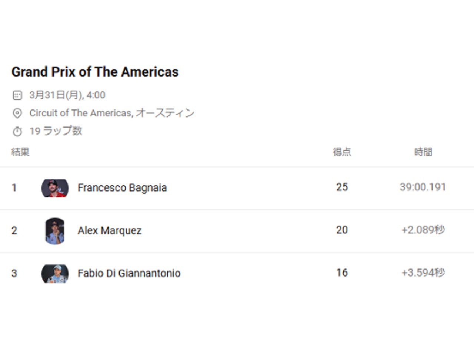
Task: Click the 25 points value for Bagnaia
Action: point(342,187)
